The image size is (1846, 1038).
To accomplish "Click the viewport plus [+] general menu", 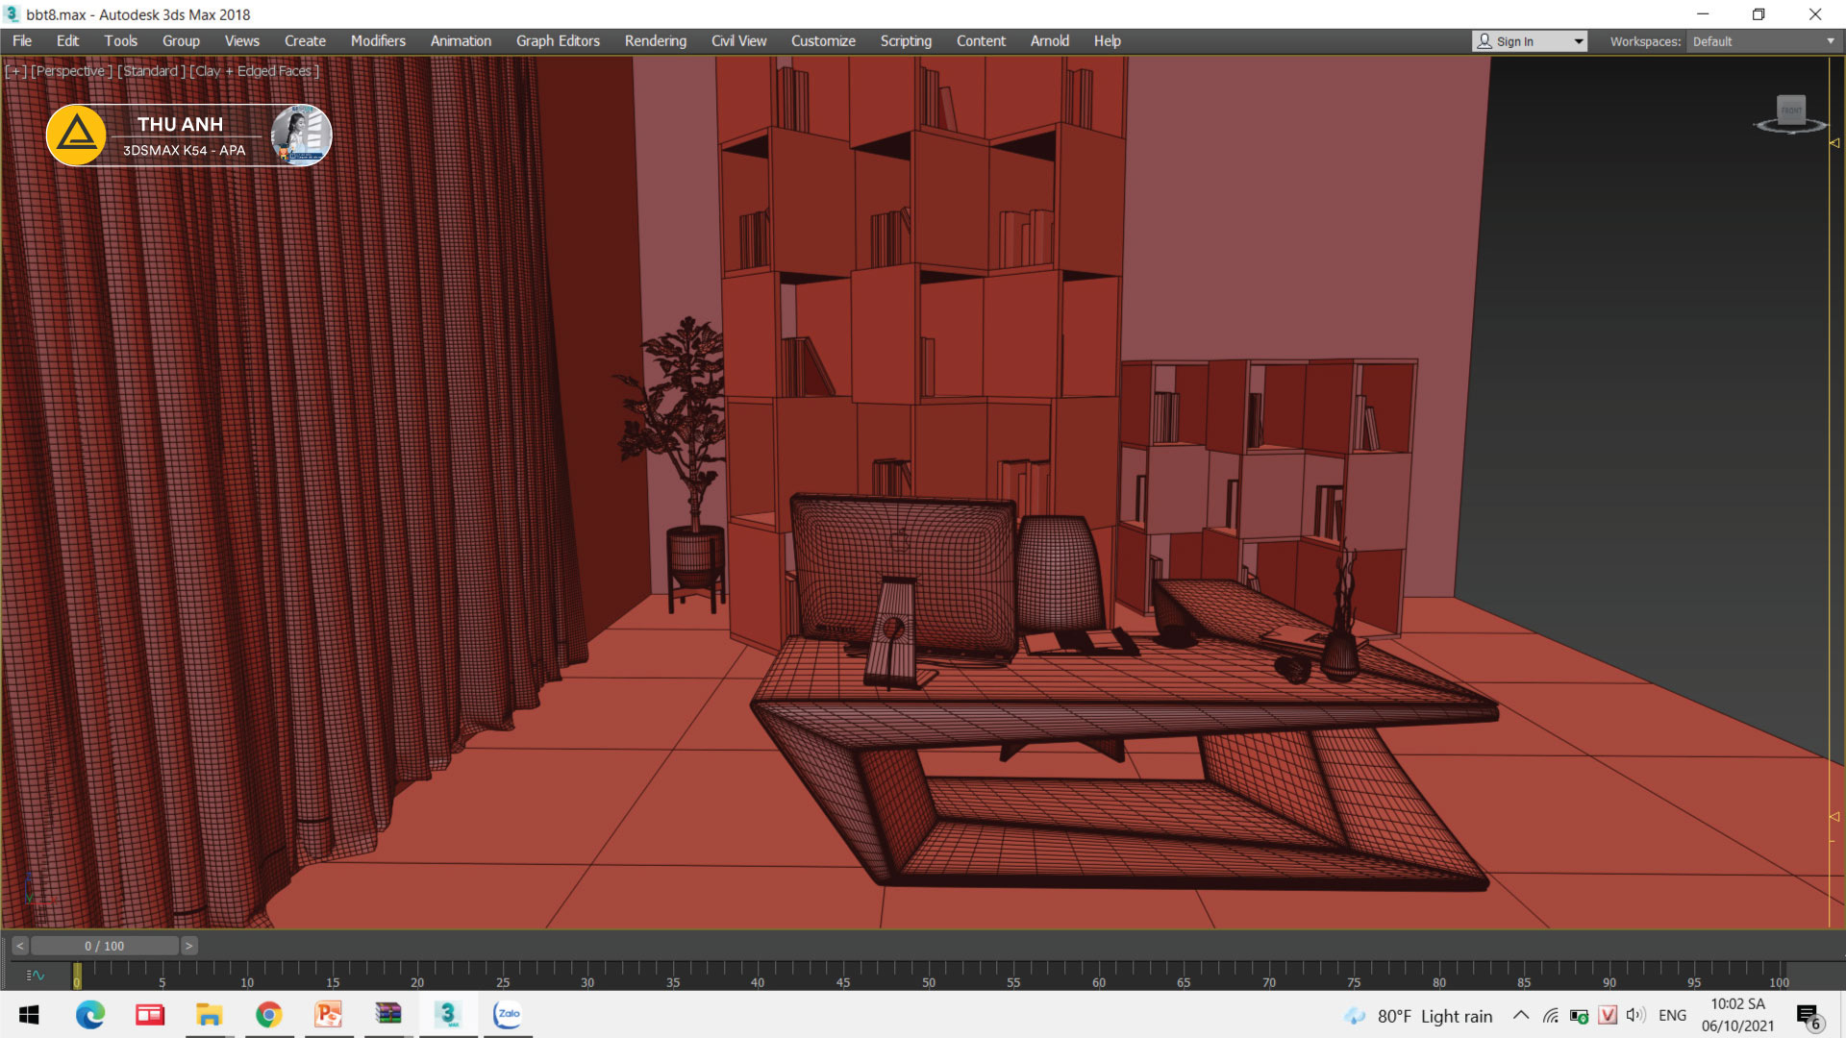I will pyautogui.click(x=15, y=71).
